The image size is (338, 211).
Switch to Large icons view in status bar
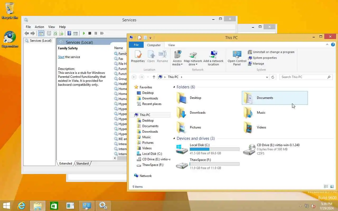(x=332, y=186)
